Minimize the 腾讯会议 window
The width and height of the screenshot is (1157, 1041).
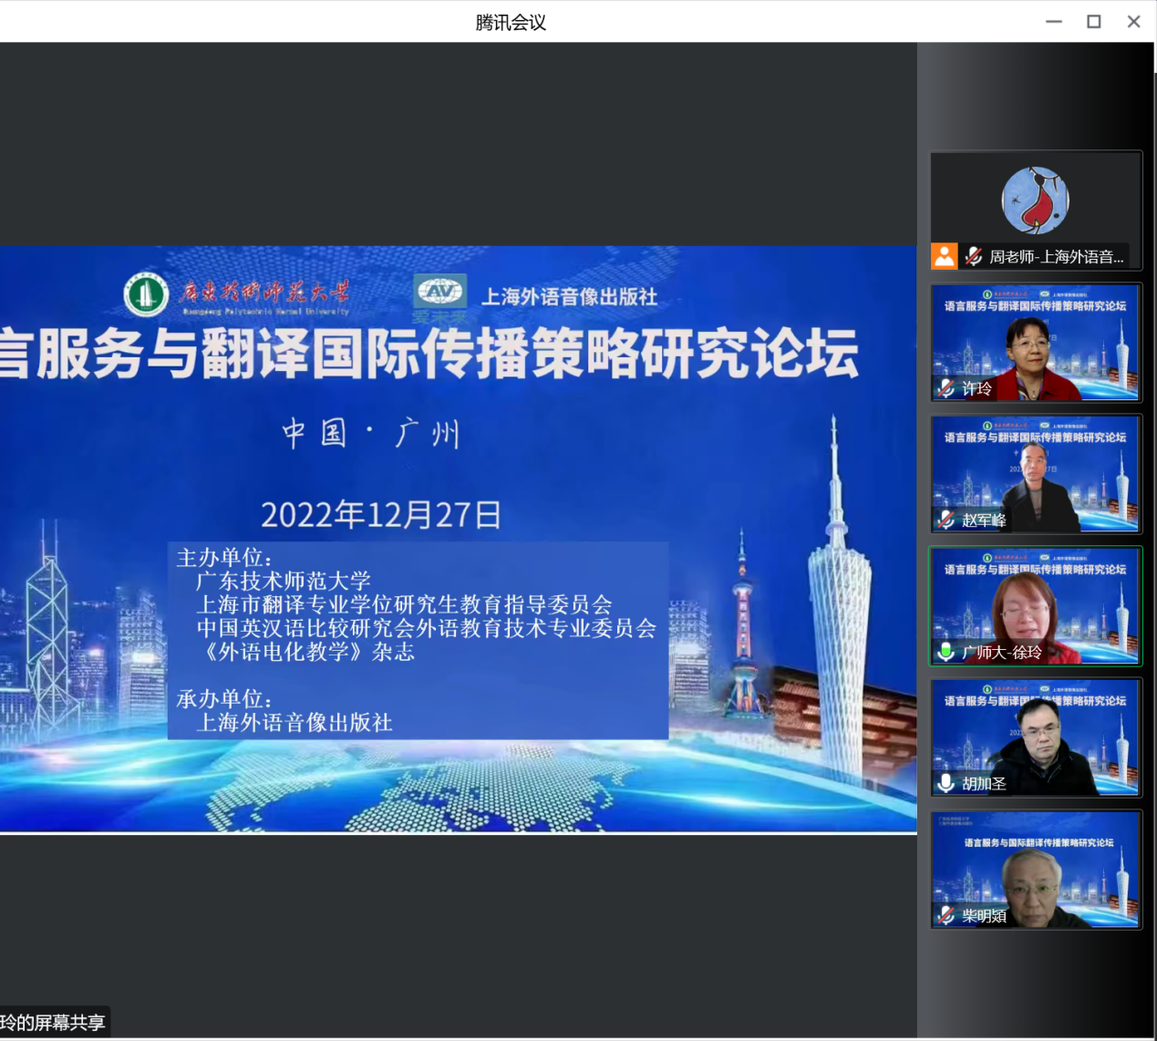(1054, 22)
